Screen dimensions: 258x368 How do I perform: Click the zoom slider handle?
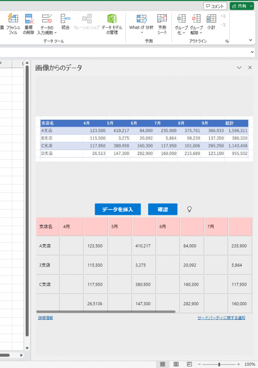[219, 364]
